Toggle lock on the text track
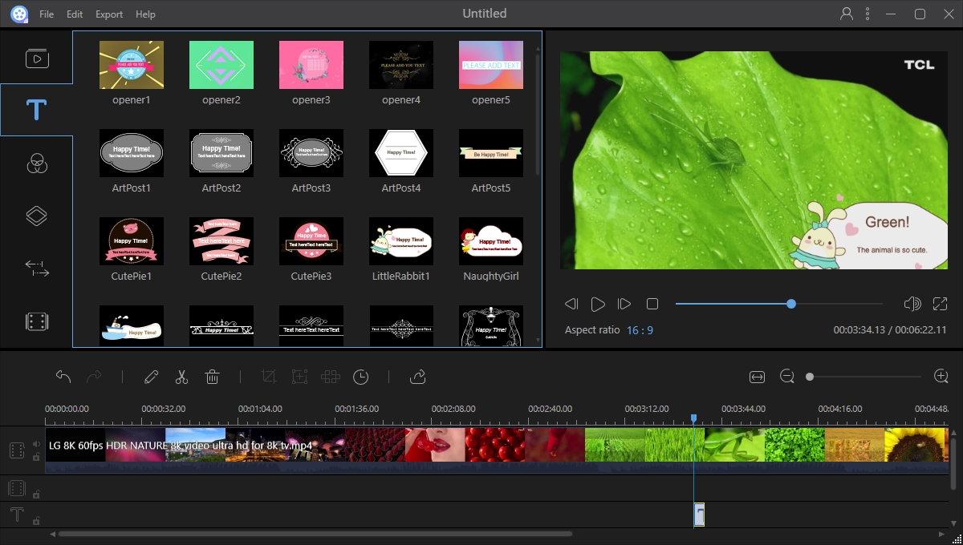 tap(36, 521)
